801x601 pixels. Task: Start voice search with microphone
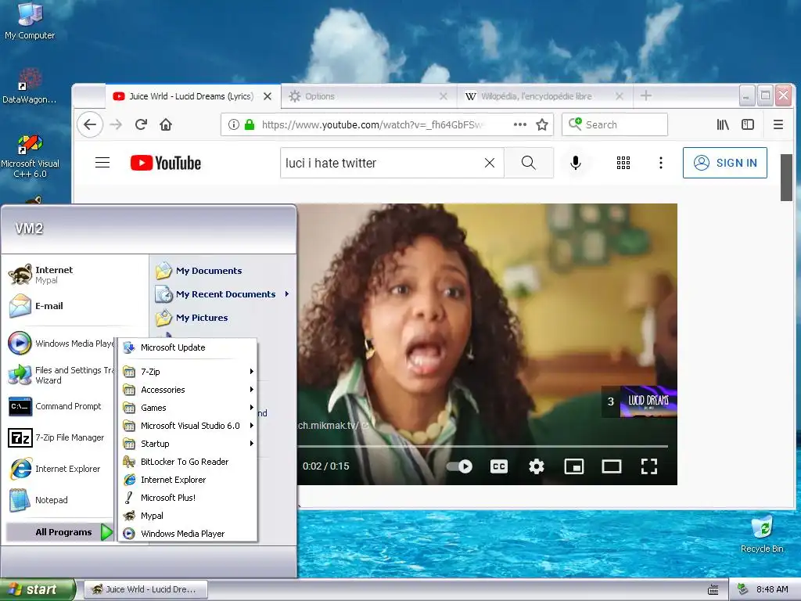tap(576, 163)
